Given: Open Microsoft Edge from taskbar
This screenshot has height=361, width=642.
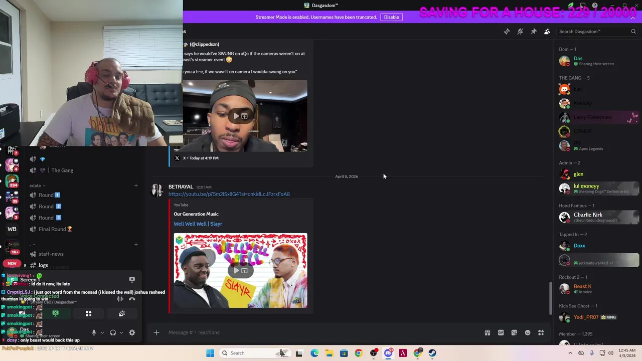Looking at the screenshot, I should [x=314, y=353].
